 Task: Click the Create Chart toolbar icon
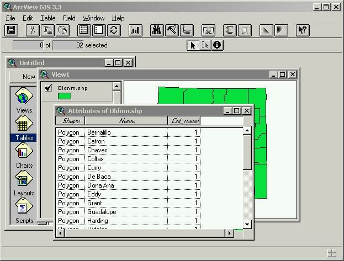[x=135, y=30]
